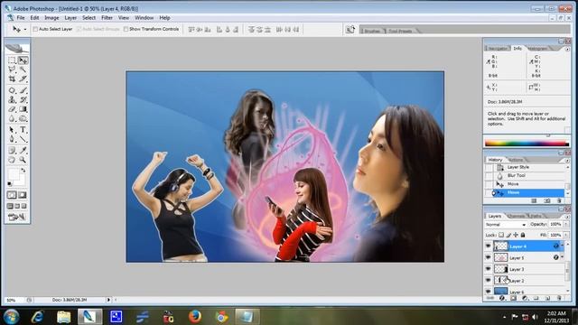This screenshot has width=578, height=325.
Task: Enable Auto Select Layer checkbox
Action: point(35,29)
